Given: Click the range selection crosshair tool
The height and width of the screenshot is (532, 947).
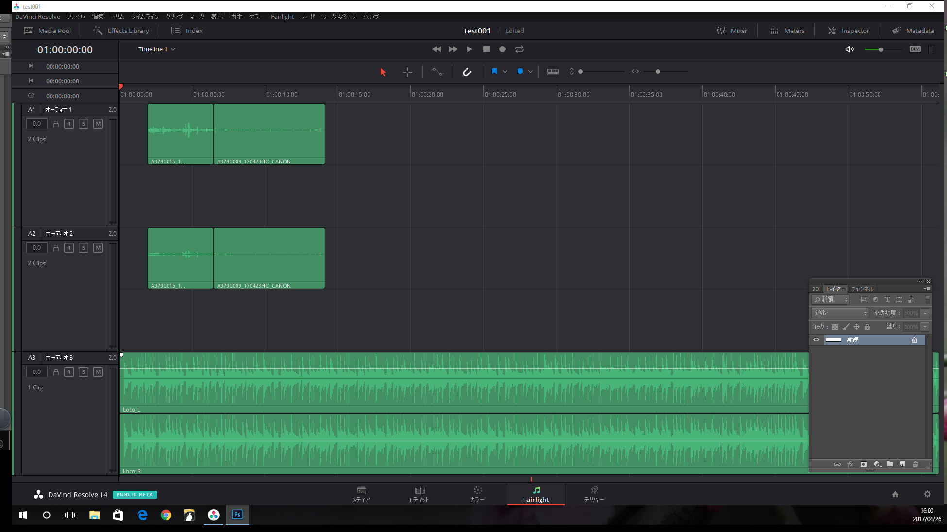Looking at the screenshot, I should [x=407, y=72].
